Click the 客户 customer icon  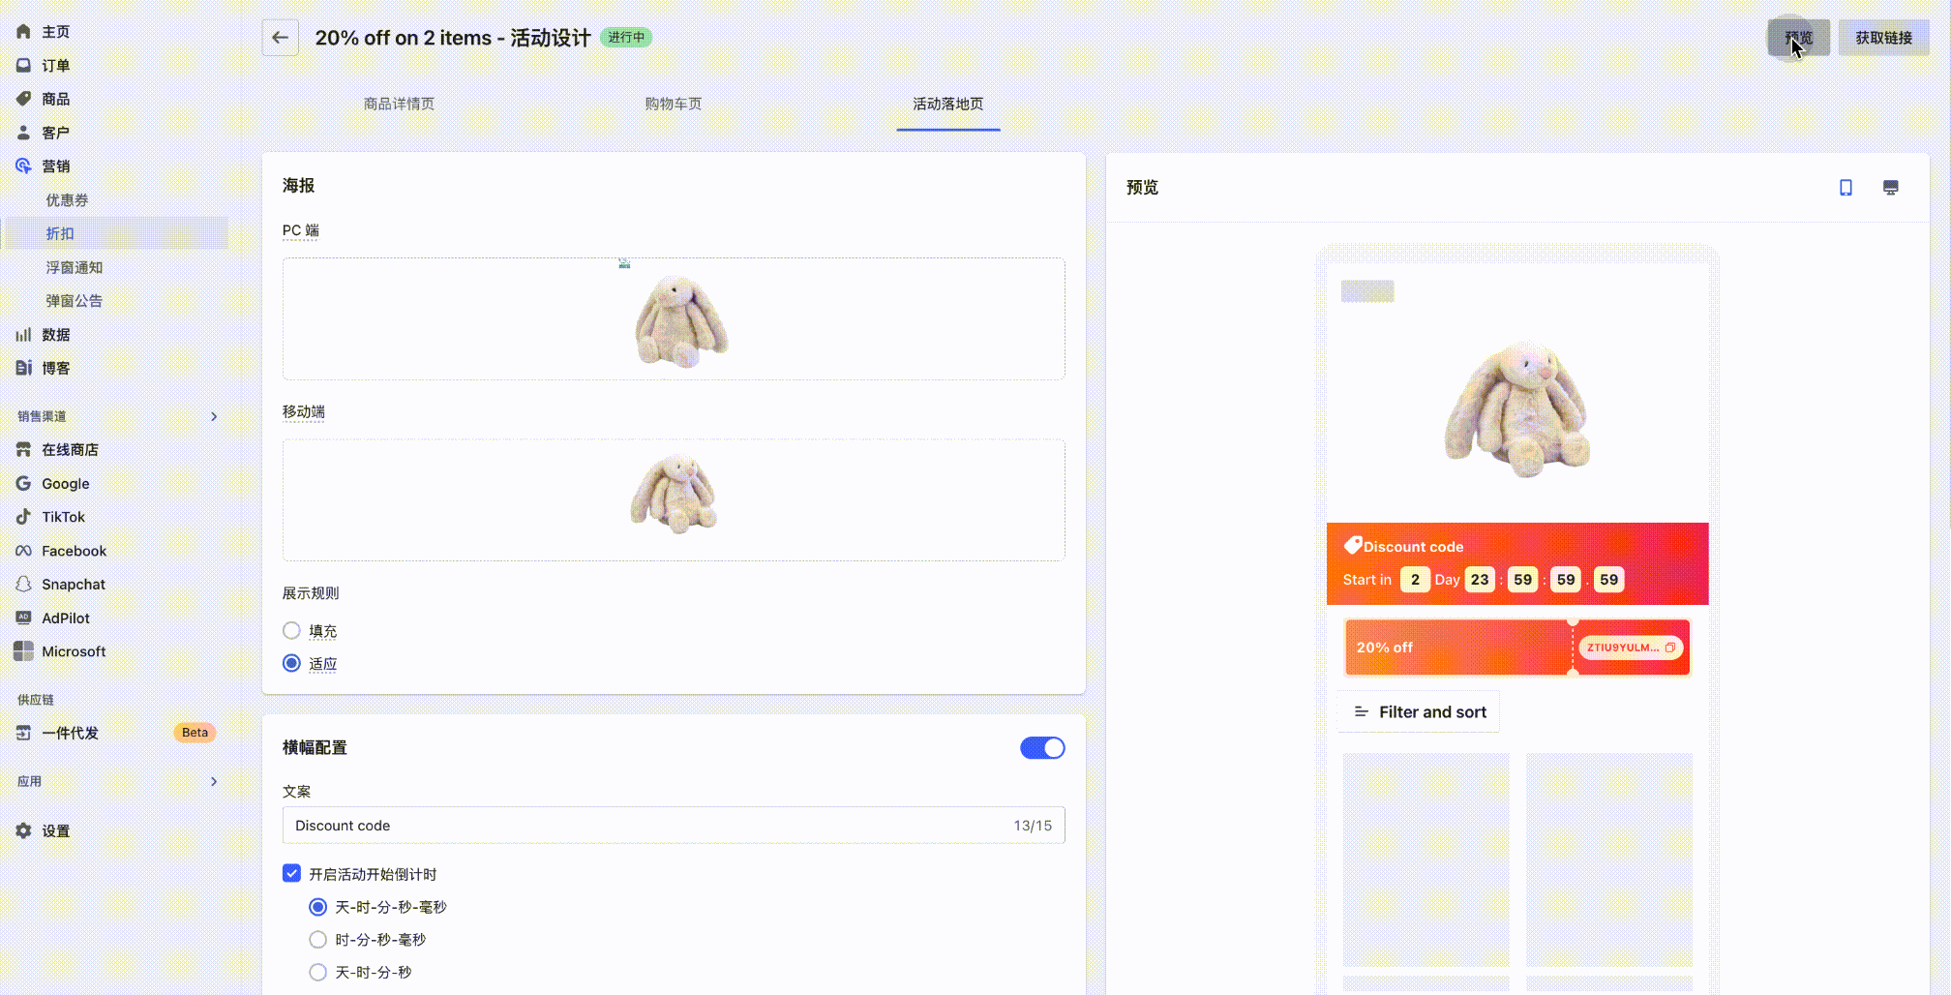tap(23, 133)
